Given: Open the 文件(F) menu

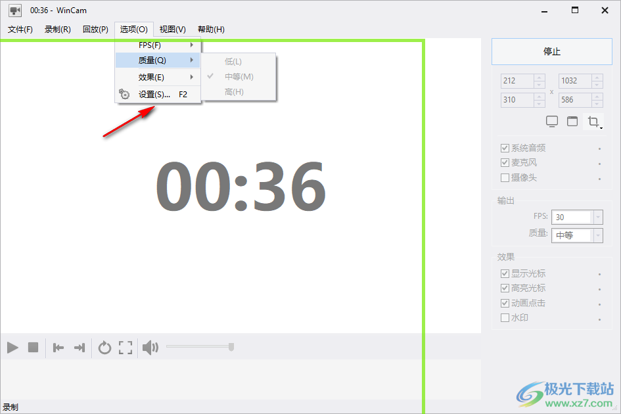Looking at the screenshot, I should [x=20, y=30].
